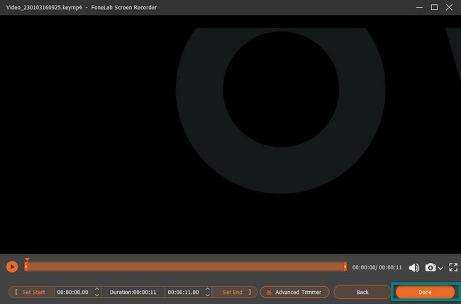Click the video preview area
Viewport: 461px width, 304px height.
click(x=230, y=135)
